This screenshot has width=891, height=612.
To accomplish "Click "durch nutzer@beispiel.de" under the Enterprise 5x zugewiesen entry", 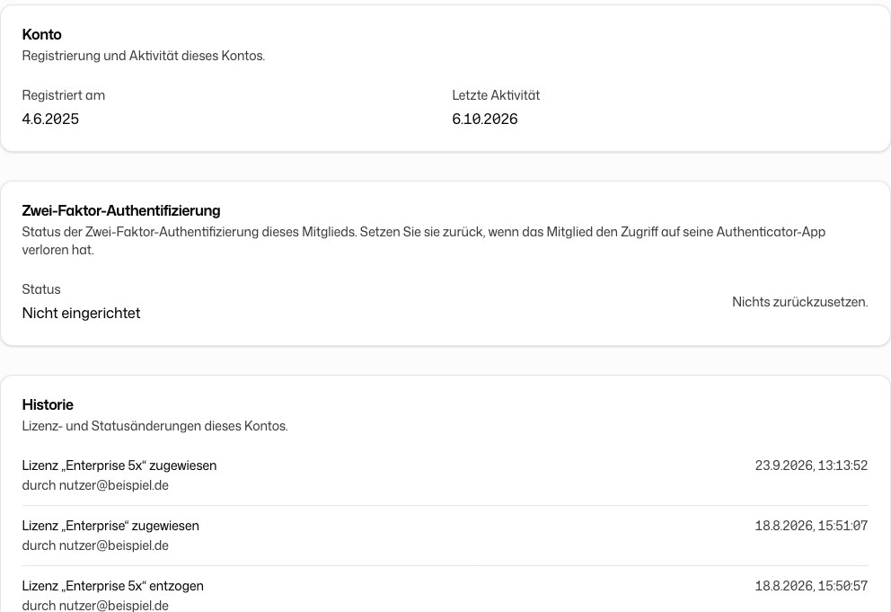I will tap(95, 485).
